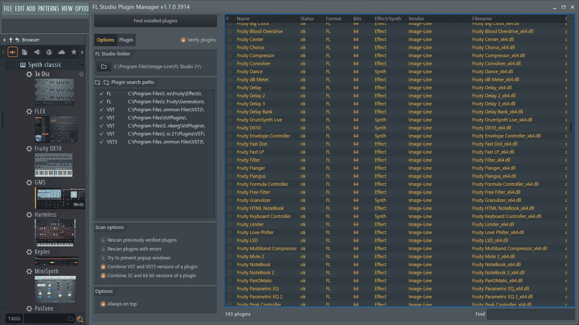Open the FILE menu
Screen dimensions: 579x325
8,8
